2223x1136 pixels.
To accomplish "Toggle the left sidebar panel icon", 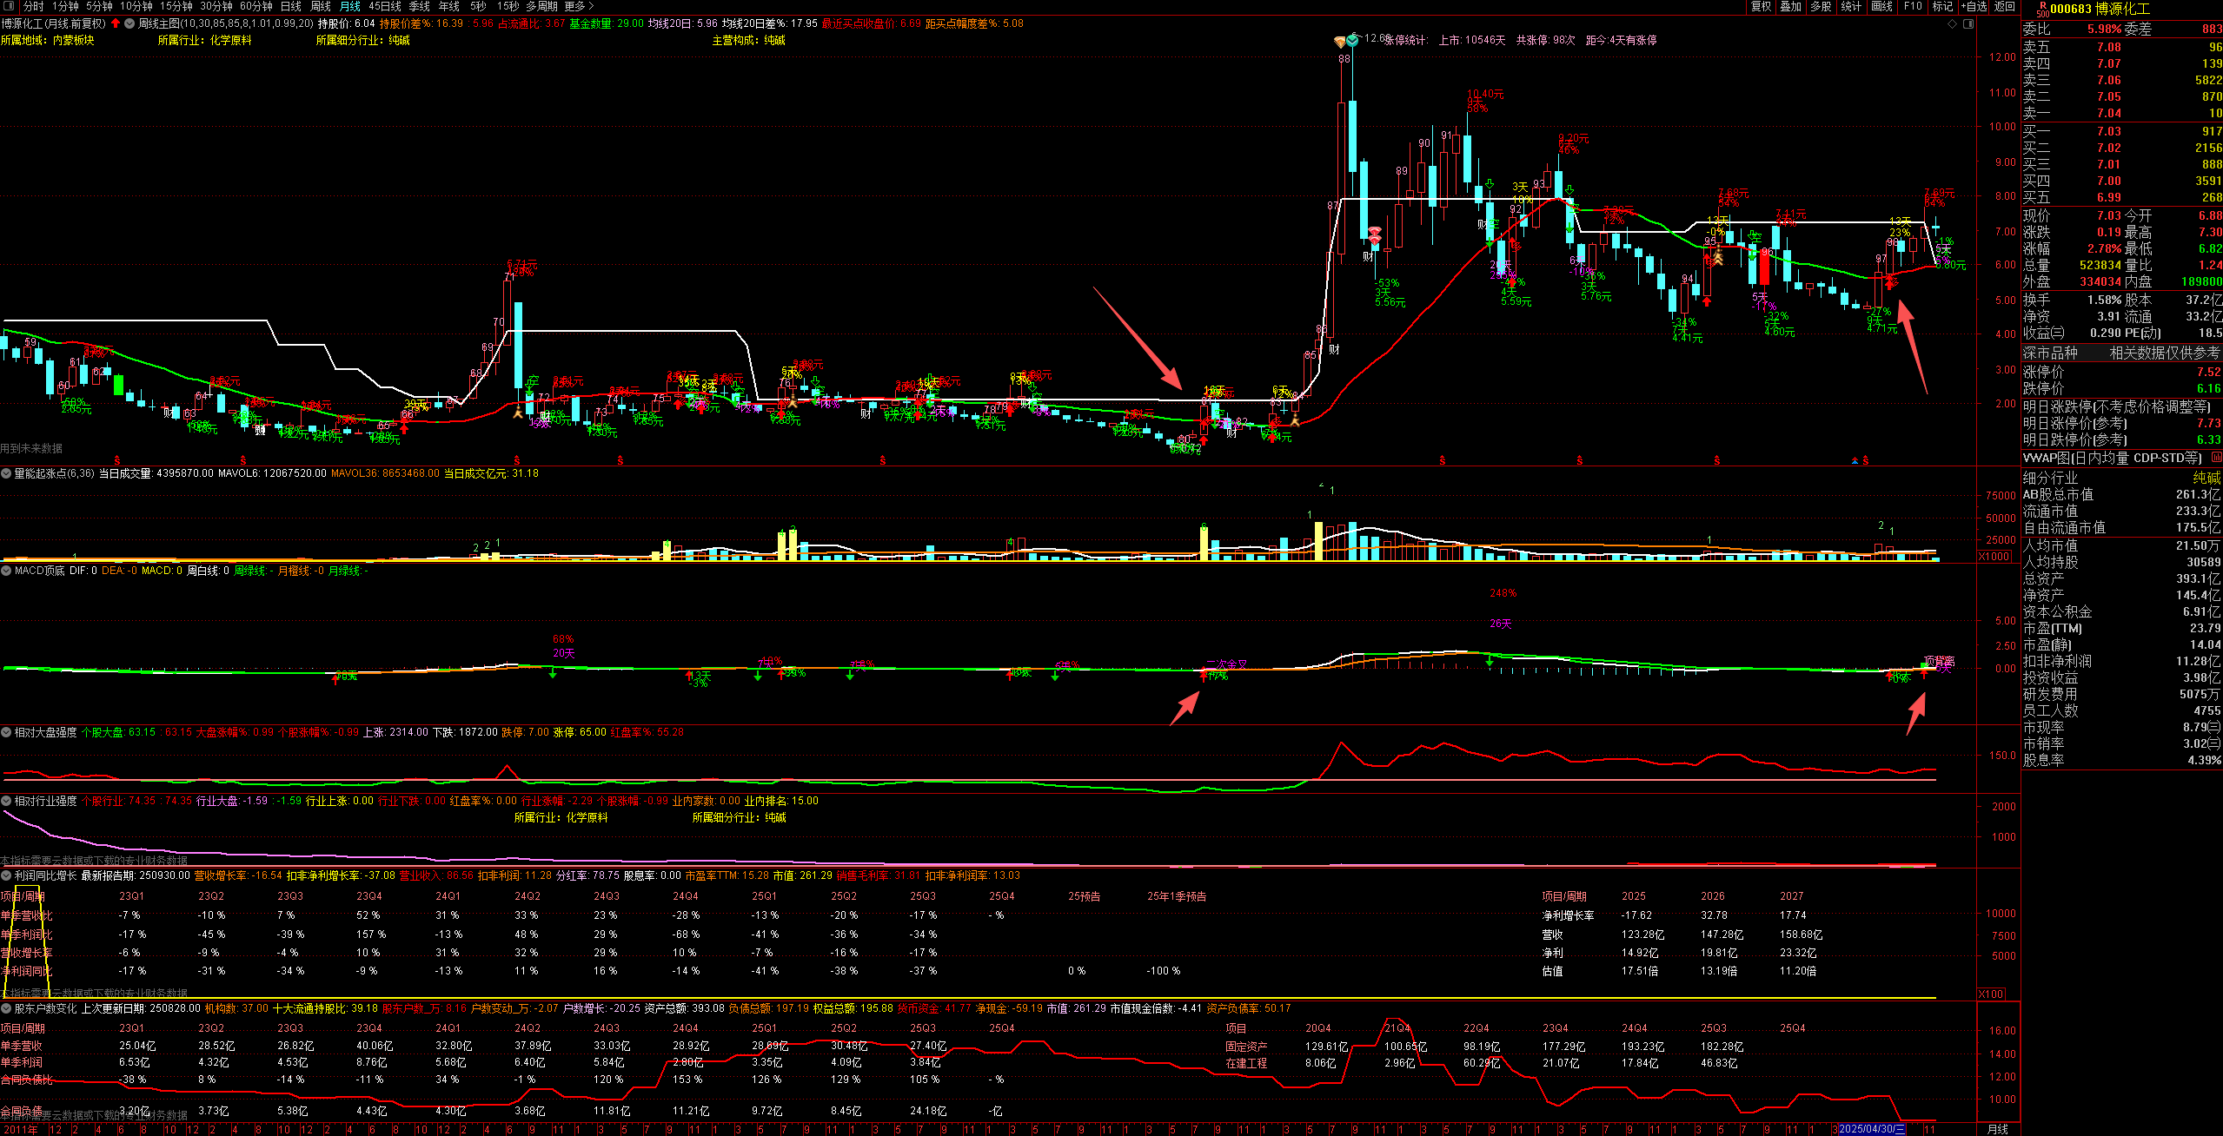I will click(x=10, y=6).
